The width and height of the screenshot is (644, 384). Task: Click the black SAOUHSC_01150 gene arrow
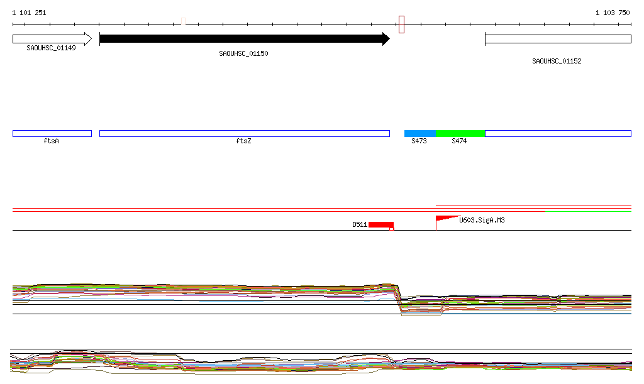244,39
